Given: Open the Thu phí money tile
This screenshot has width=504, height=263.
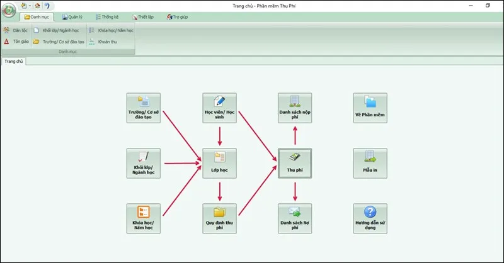Looking at the screenshot, I should pos(295,164).
